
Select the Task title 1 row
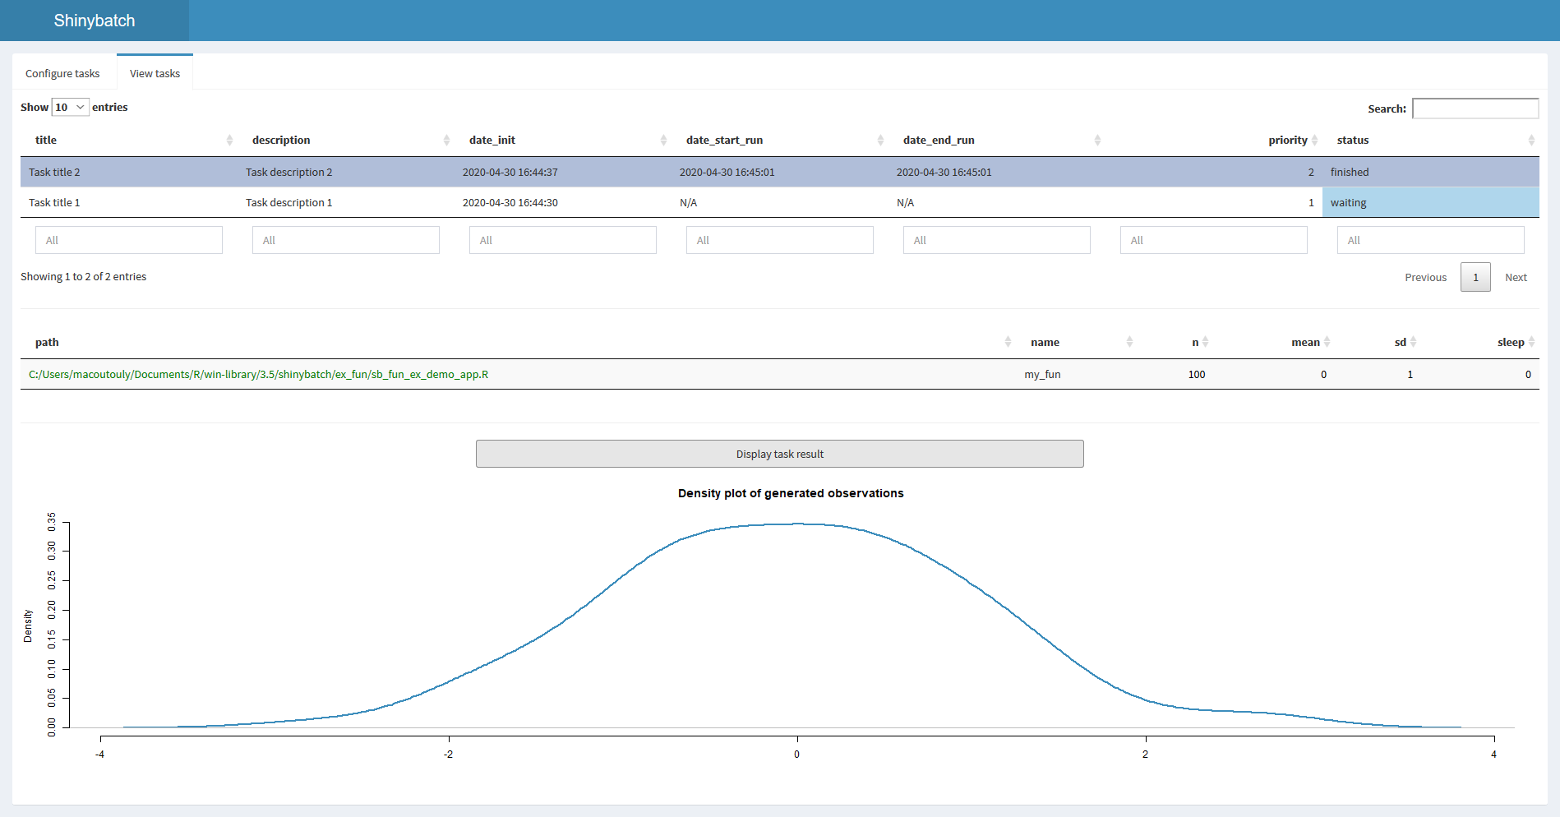[x=780, y=202]
